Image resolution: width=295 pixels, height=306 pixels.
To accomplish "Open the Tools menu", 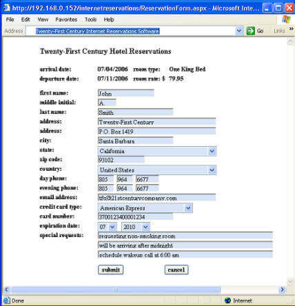I will (90, 19).
